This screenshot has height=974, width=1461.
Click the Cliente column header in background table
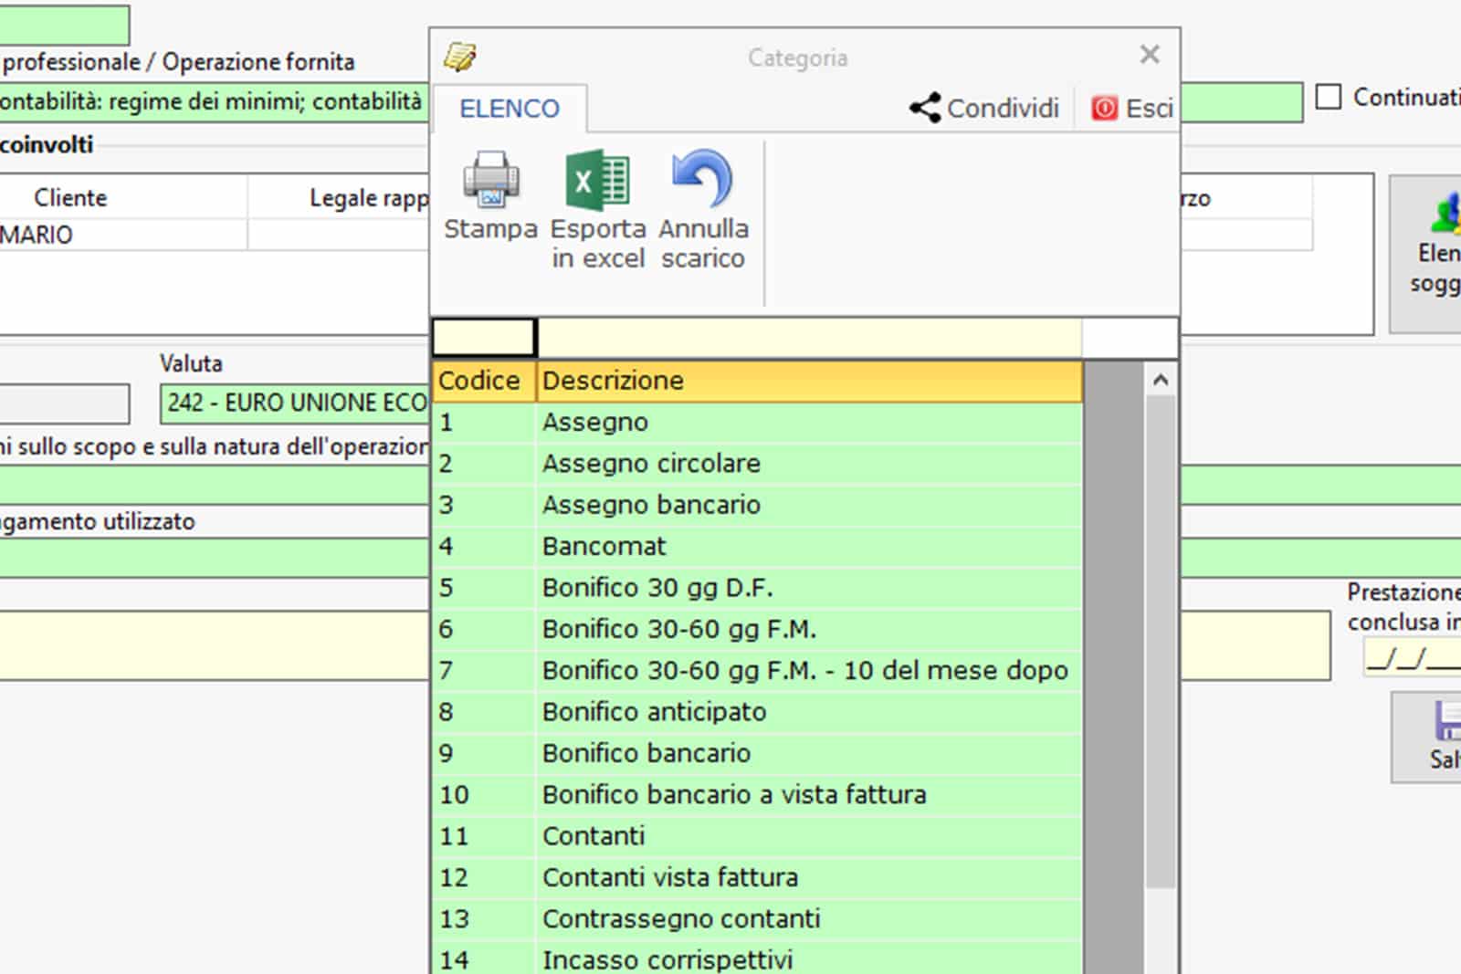(122, 198)
